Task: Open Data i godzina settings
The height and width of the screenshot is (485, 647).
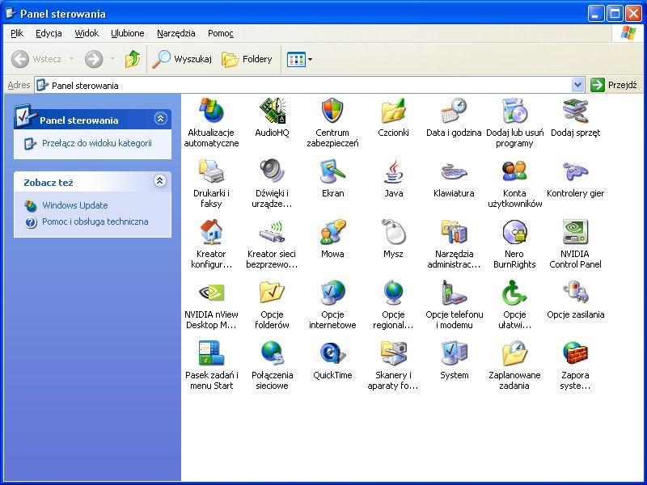Action: tap(454, 117)
